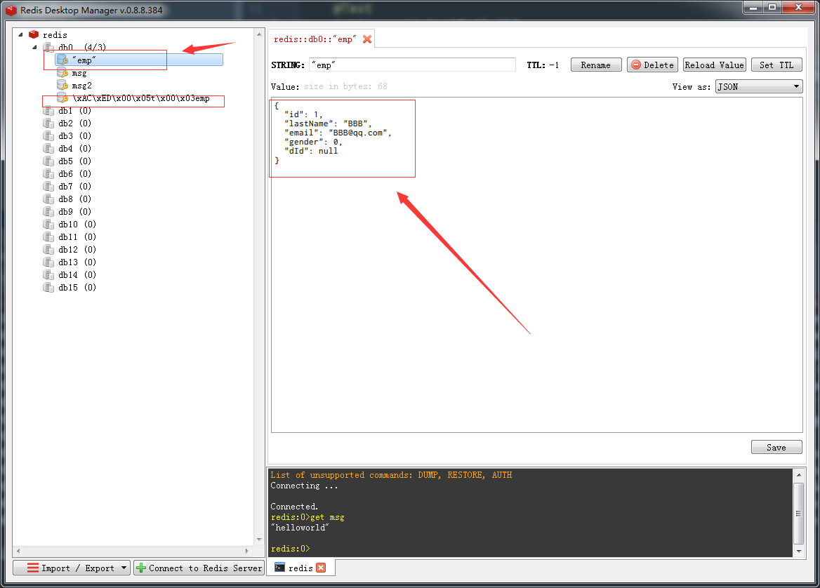Image resolution: width=820 pixels, height=588 pixels.
Task: Click the console icon on the redis tab
Action: (280, 568)
